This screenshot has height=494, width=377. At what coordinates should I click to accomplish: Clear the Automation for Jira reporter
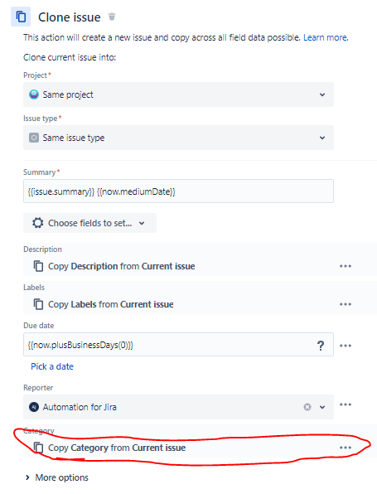(x=307, y=407)
